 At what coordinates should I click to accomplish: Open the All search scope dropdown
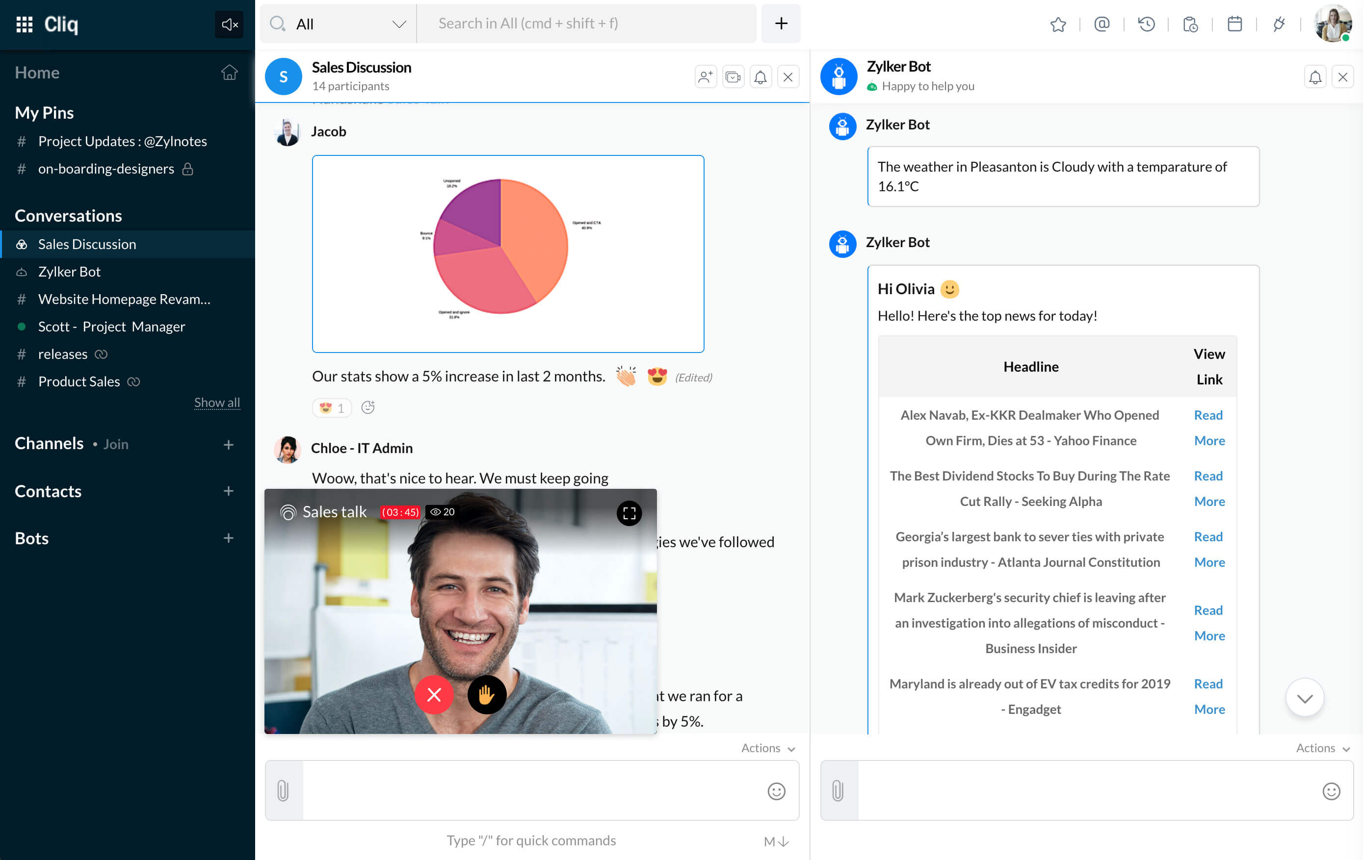pos(339,24)
